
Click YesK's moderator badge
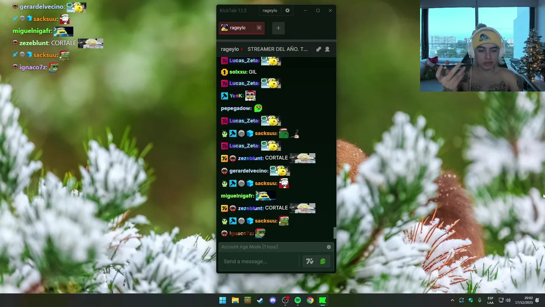224,96
